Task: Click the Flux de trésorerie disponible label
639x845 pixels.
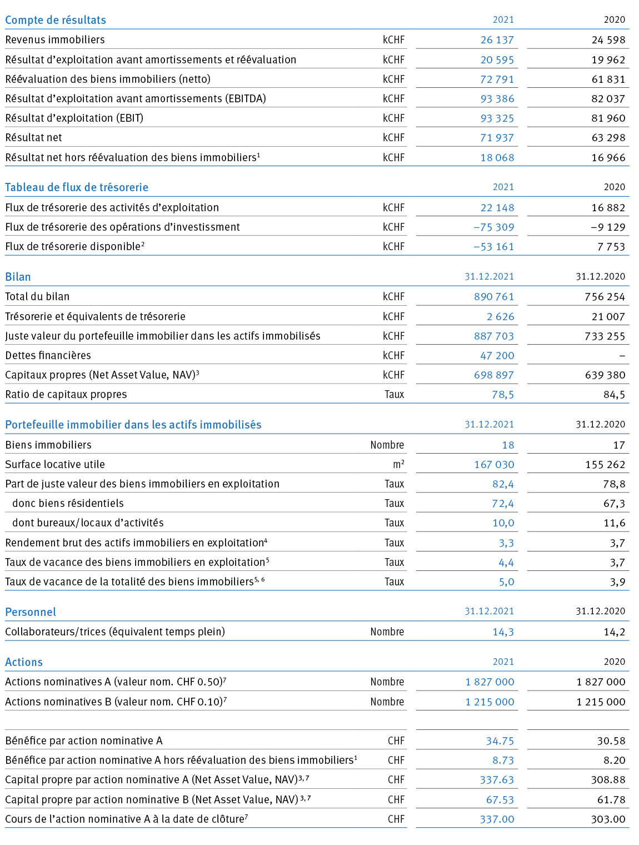Action: click(x=74, y=246)
